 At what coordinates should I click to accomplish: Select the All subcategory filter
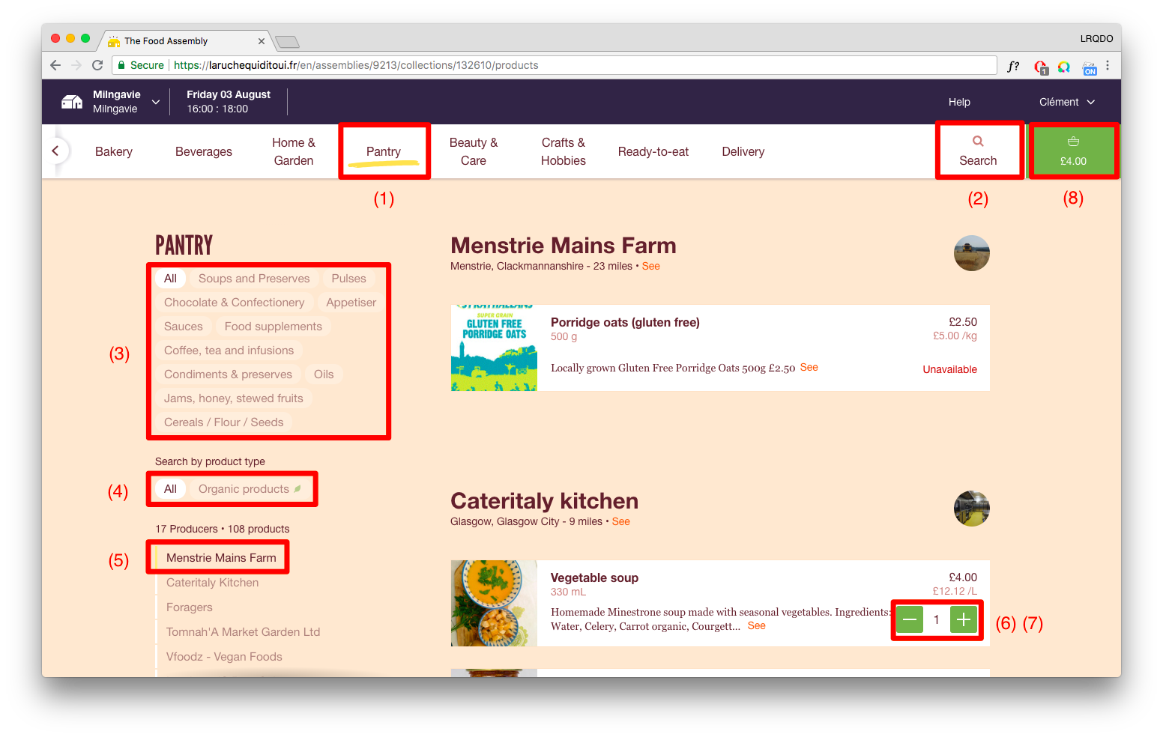[x=171, y=279]
